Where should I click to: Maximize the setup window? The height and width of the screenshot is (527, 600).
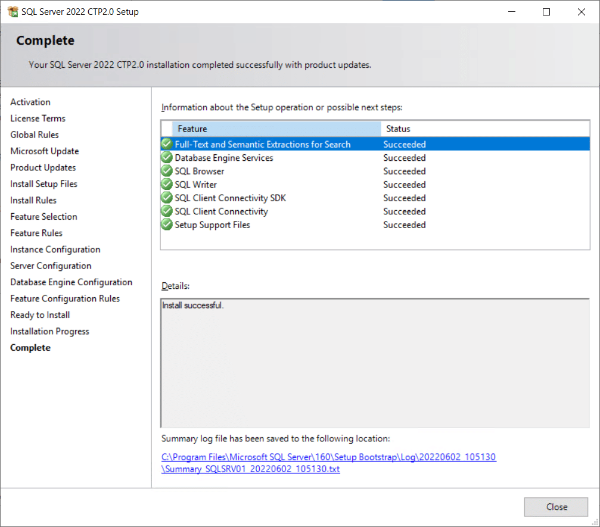pyautogui.click(x=546, y=12)
